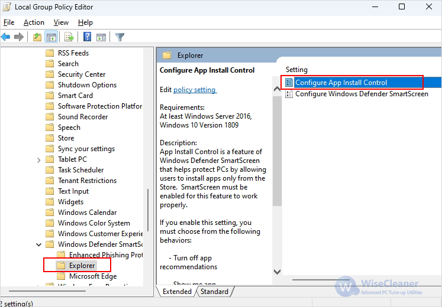Open the File menu

click(9, 22)
